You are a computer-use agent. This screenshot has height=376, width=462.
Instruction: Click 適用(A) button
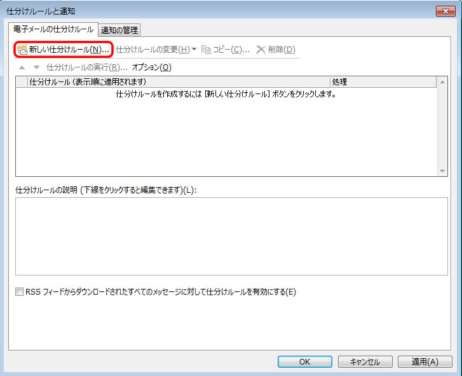pyautogui.click(x=425, y=361)
